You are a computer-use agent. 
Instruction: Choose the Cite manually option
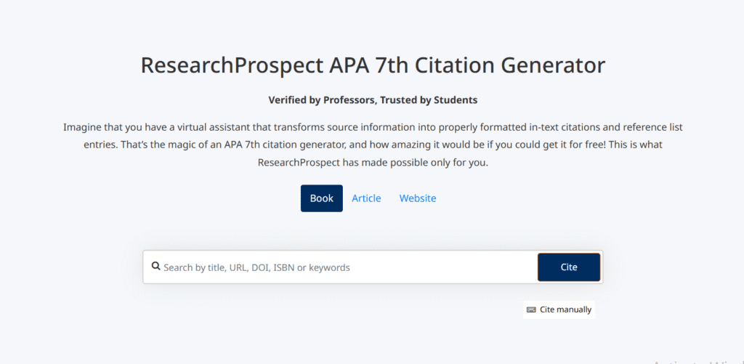[x=565, y=310]
